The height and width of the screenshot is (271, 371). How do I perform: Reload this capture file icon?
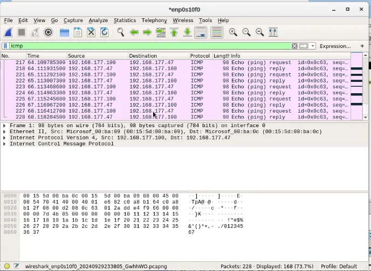pos(105,32)
